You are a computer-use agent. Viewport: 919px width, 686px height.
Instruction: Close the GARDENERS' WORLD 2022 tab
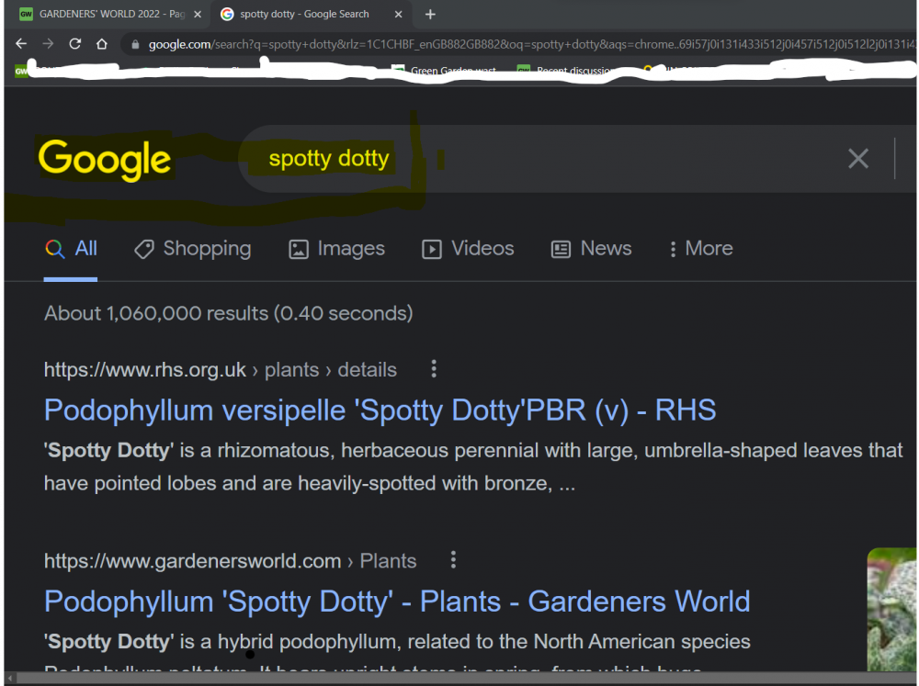click(198, 14)
